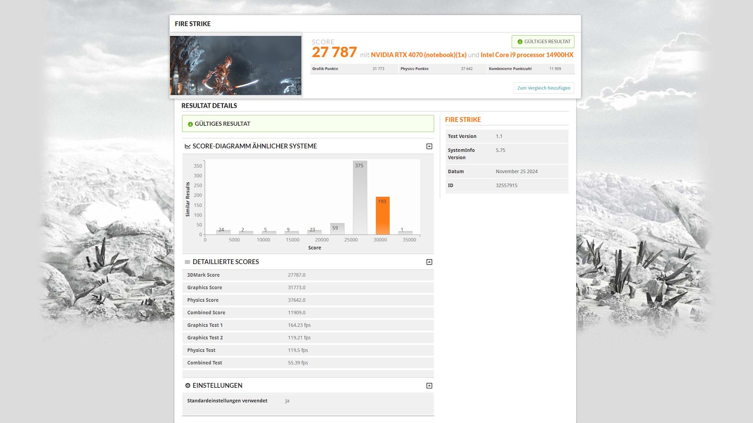Click the list icon beside Detaillierte Scores
This screenshot has height=423, width=753.
187,262
